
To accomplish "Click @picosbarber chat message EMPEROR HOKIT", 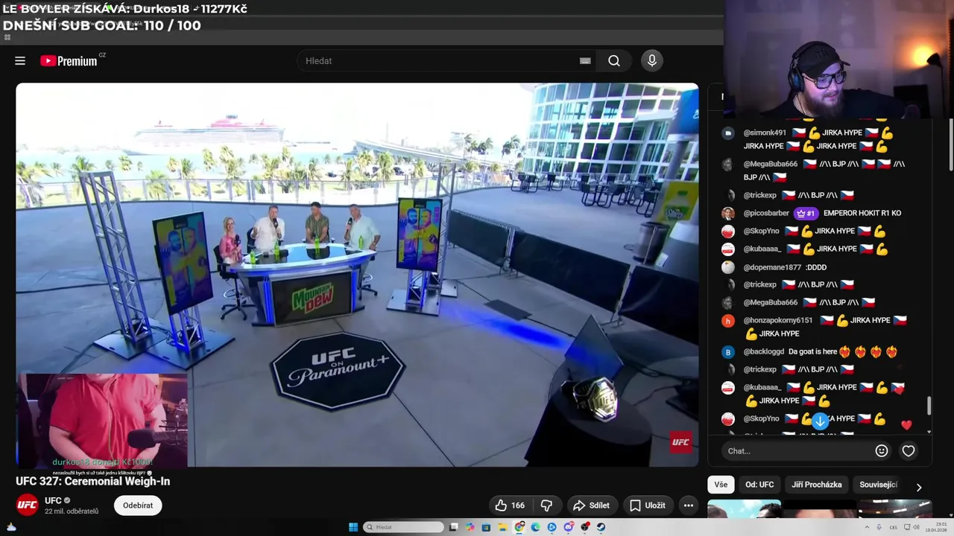I will pyautogui.click(x=862, y=213).
